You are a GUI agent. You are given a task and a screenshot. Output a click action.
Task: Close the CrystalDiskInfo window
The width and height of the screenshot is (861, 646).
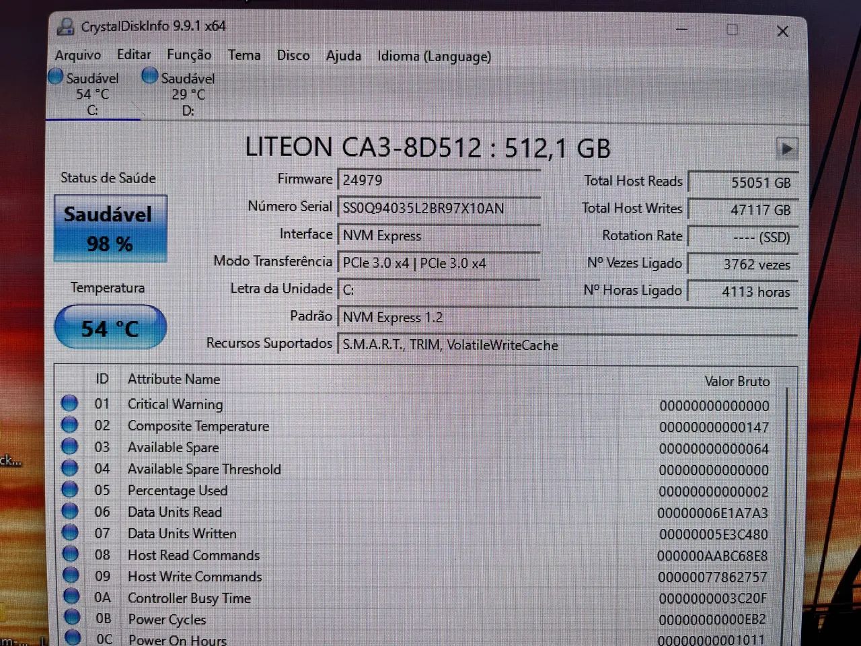pyautogui.click(x=782, y=31)
